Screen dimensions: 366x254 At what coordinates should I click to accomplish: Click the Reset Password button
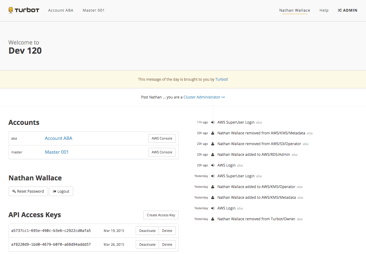[28, 191]
